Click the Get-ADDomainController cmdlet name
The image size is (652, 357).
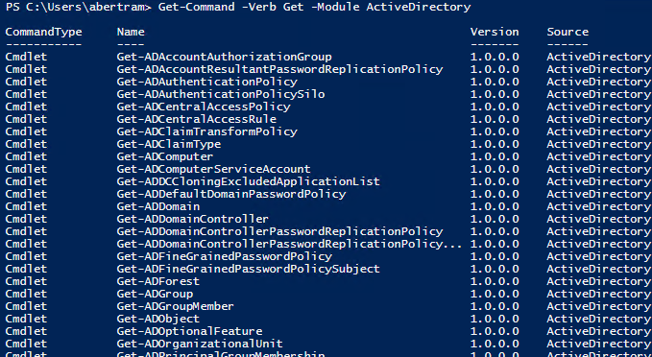click(x=192, y=219)
